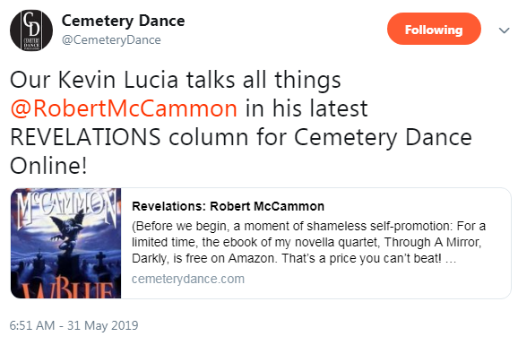This screenshot has height=345, width=518.
Task: Click the CD letters inside the avatar logo
Action: point(31,24)
